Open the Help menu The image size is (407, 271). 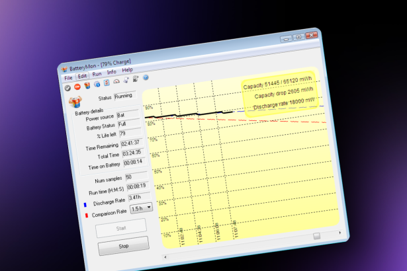point(127,70)
